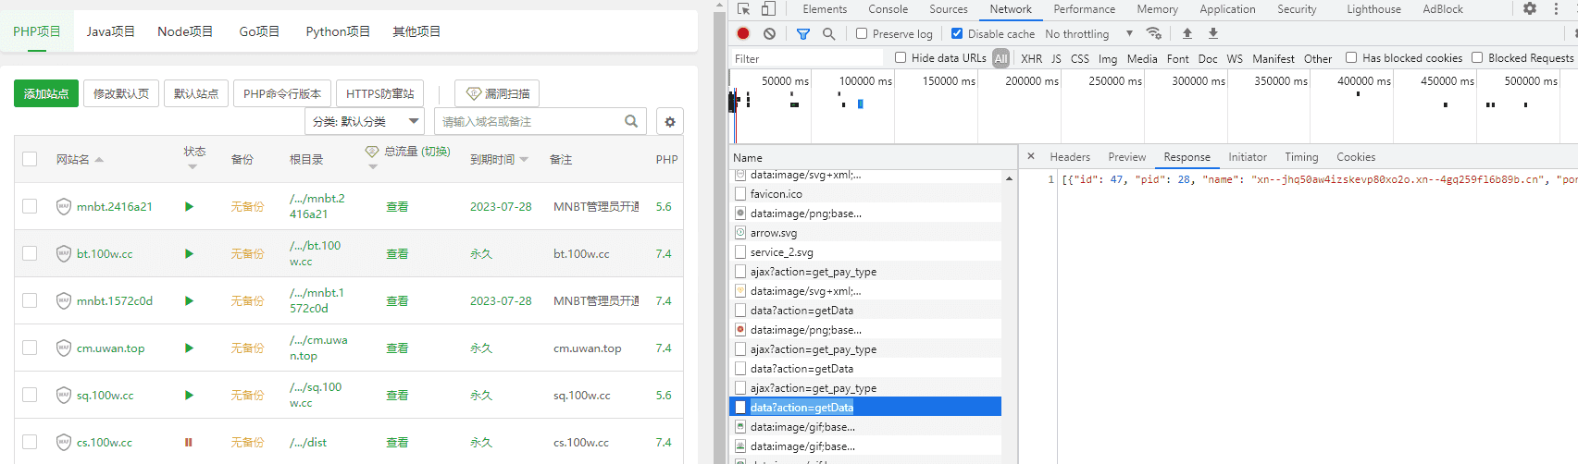Viewport: 1578px width, 464px height.
Task: Toggle the device toolbar icon
Action: tap(768, 9)
